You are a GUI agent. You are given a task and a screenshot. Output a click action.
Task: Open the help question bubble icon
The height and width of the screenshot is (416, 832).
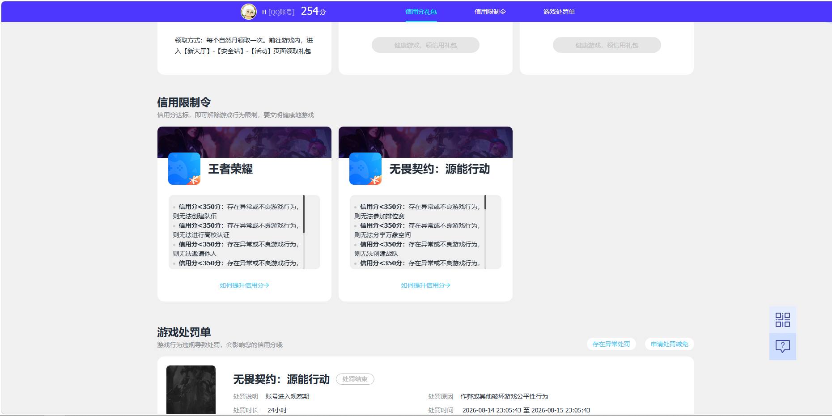(782, 347)
